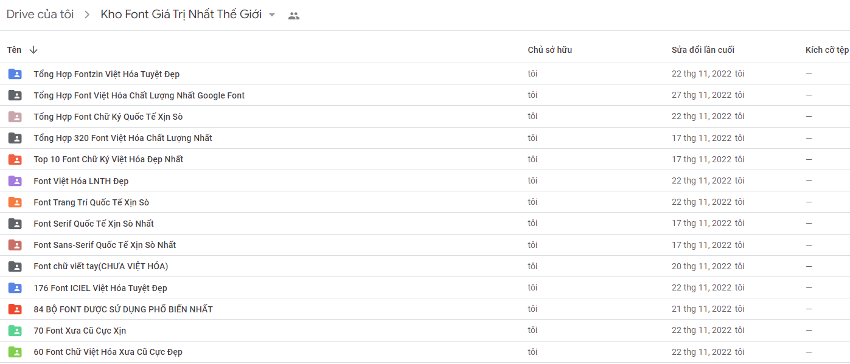The width and height of the screenshot is (850, 364).
Task: Select Font chữ viết tay(CHƯA VIỆT HÓA) row
Action: pos(425,266)
